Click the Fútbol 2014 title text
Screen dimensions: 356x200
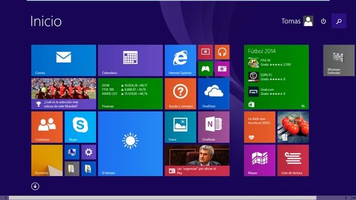coord(262,51)
